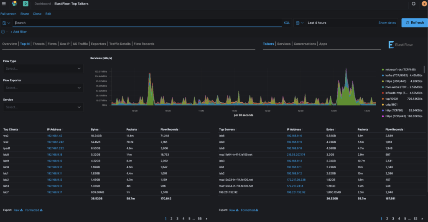Open the Service select dropdown
Screen dimensions: 428x222
[x=43, y=107]
